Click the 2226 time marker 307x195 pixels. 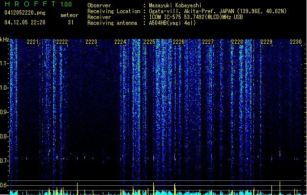pyautogui.click(x=179, y=42)
